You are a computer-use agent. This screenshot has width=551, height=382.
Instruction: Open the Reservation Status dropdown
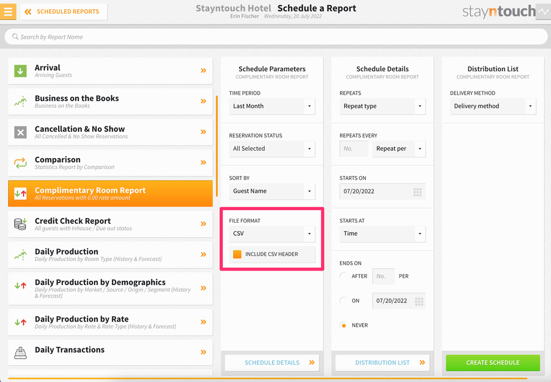coord(272,148)
